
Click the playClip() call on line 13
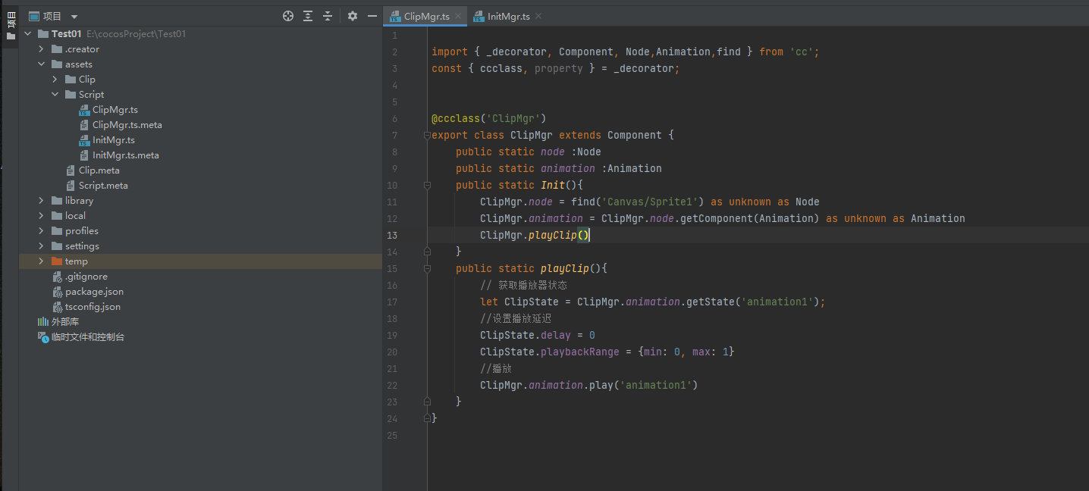559,235
